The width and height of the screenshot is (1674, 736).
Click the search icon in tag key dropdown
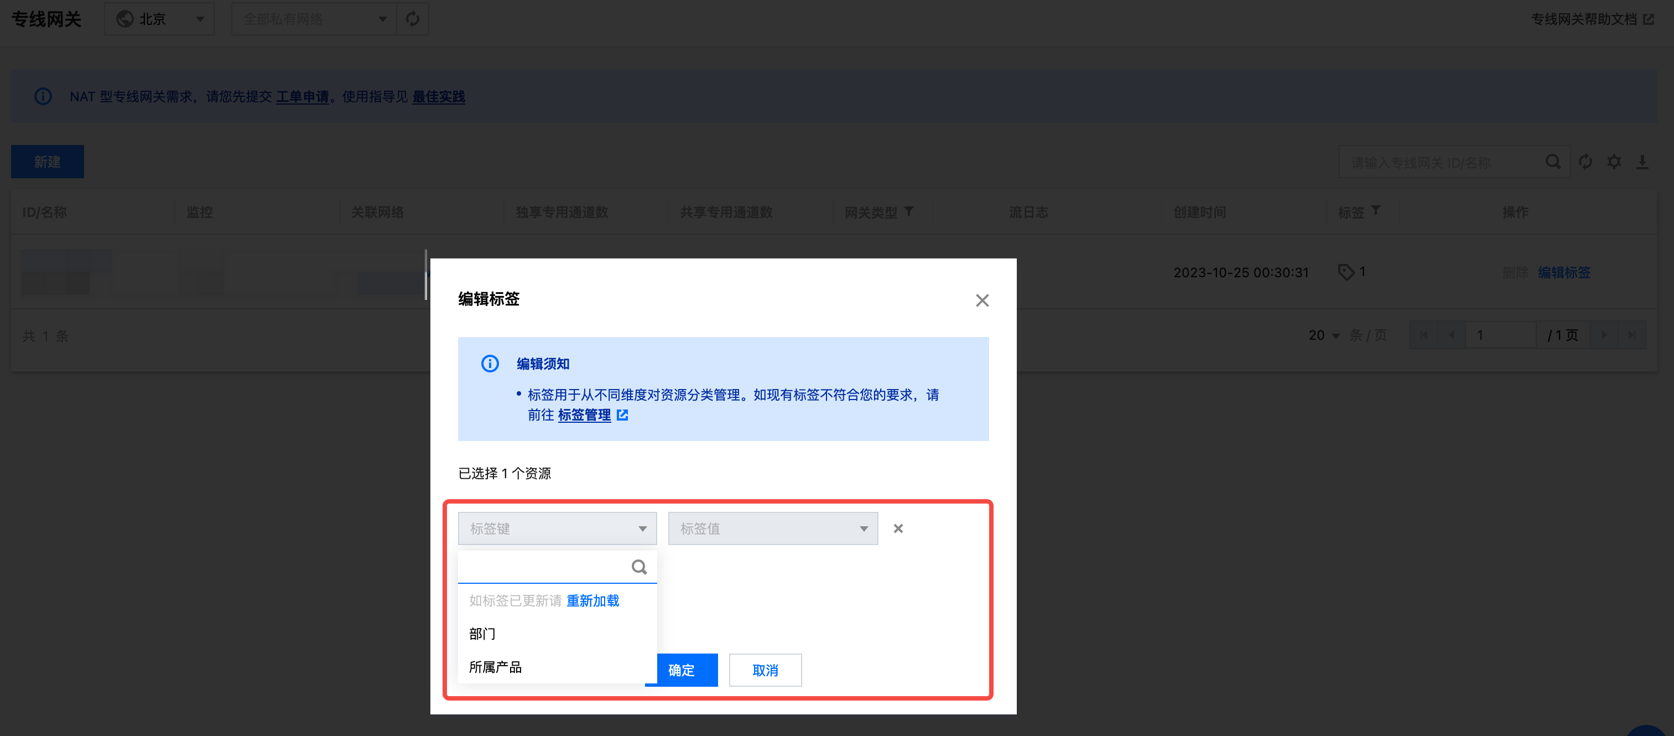pyautogui.click(x=639, y=567)
